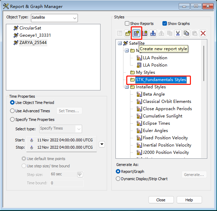Click the Help button

click(189, 200)
